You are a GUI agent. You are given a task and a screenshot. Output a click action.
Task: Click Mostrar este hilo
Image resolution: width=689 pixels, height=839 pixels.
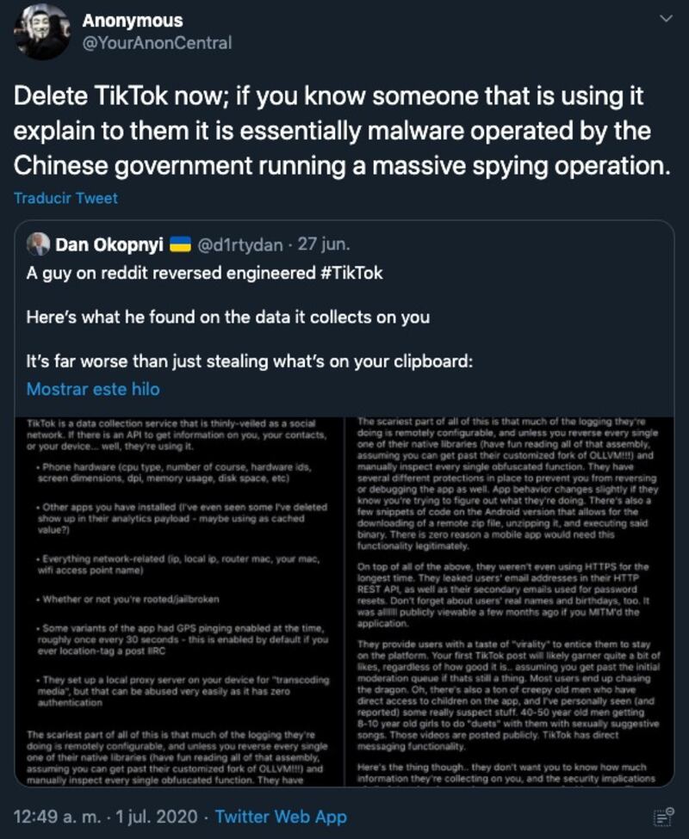[93, 388]
